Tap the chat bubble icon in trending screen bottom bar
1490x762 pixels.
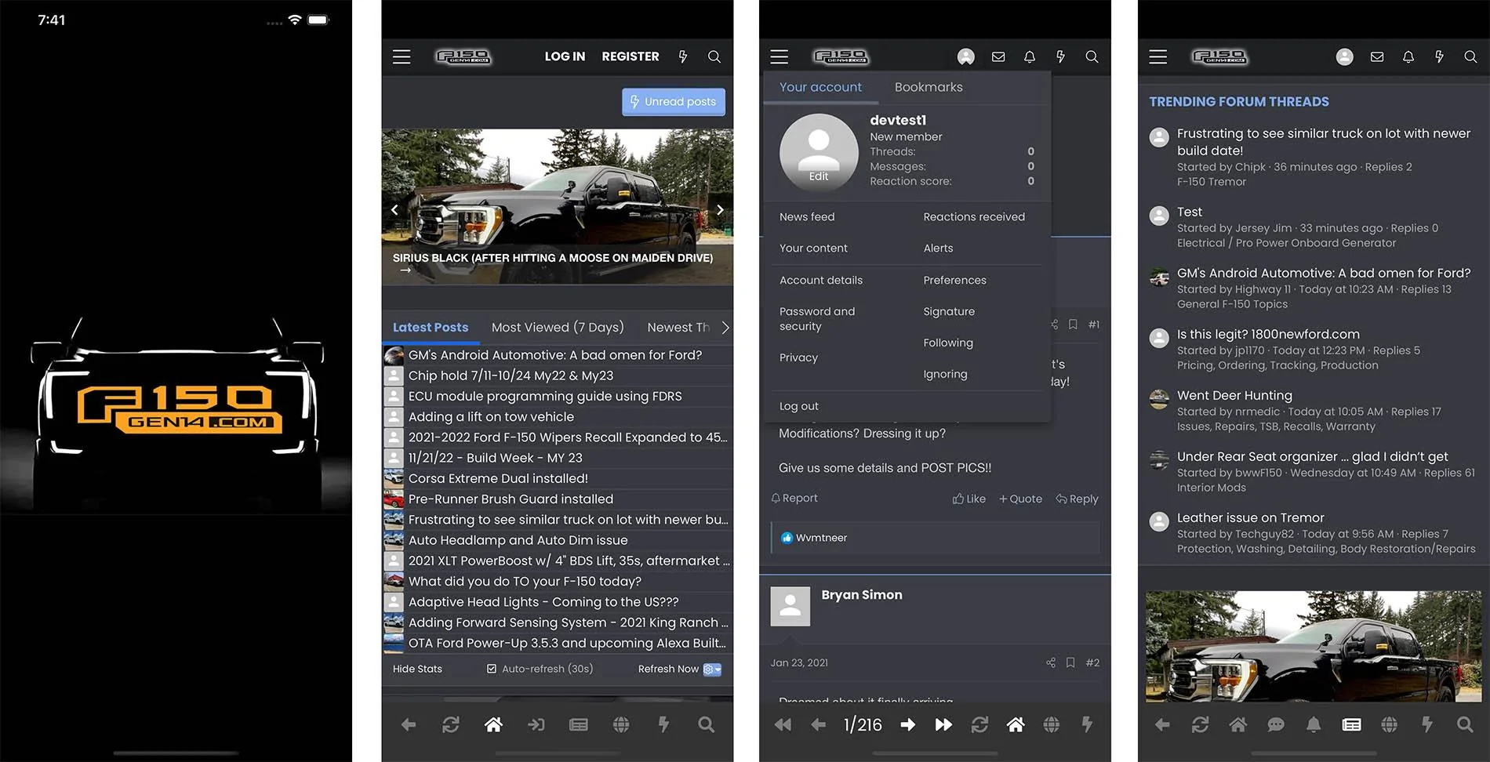pos(1276,725)
